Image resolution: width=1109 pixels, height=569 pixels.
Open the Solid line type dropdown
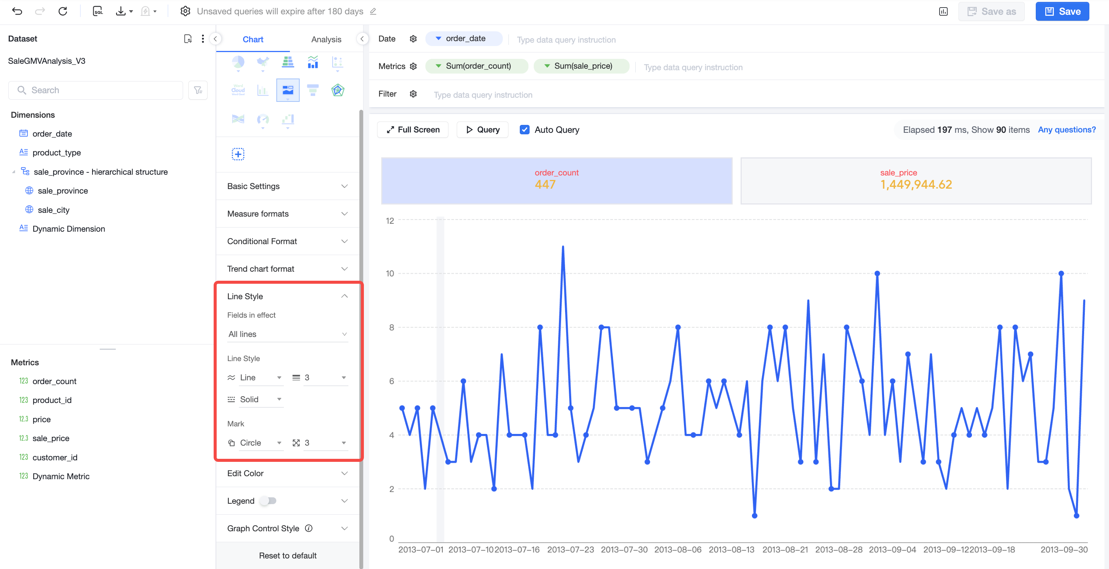tap(255, 400)
